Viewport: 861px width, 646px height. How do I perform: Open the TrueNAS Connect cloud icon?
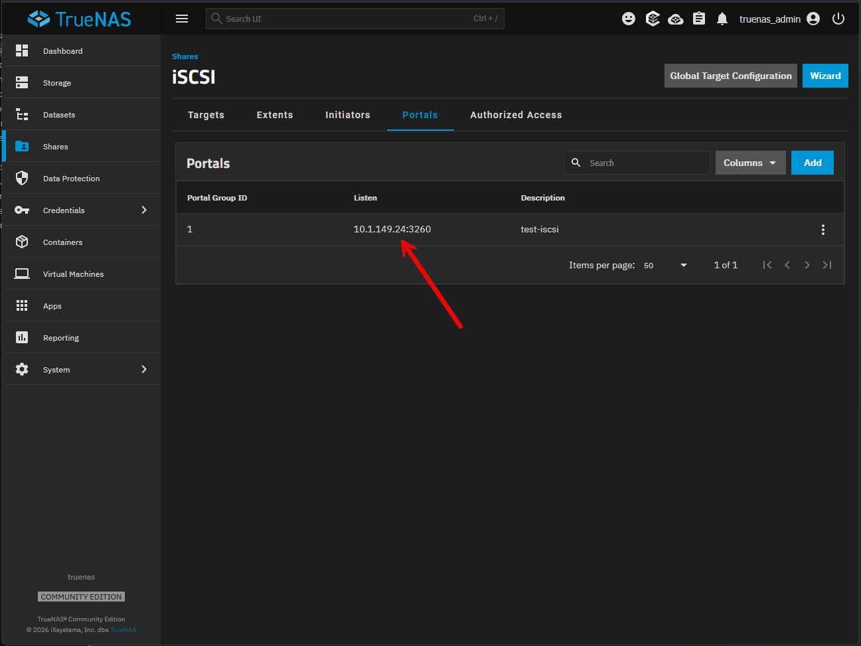(x=676, y=19)
